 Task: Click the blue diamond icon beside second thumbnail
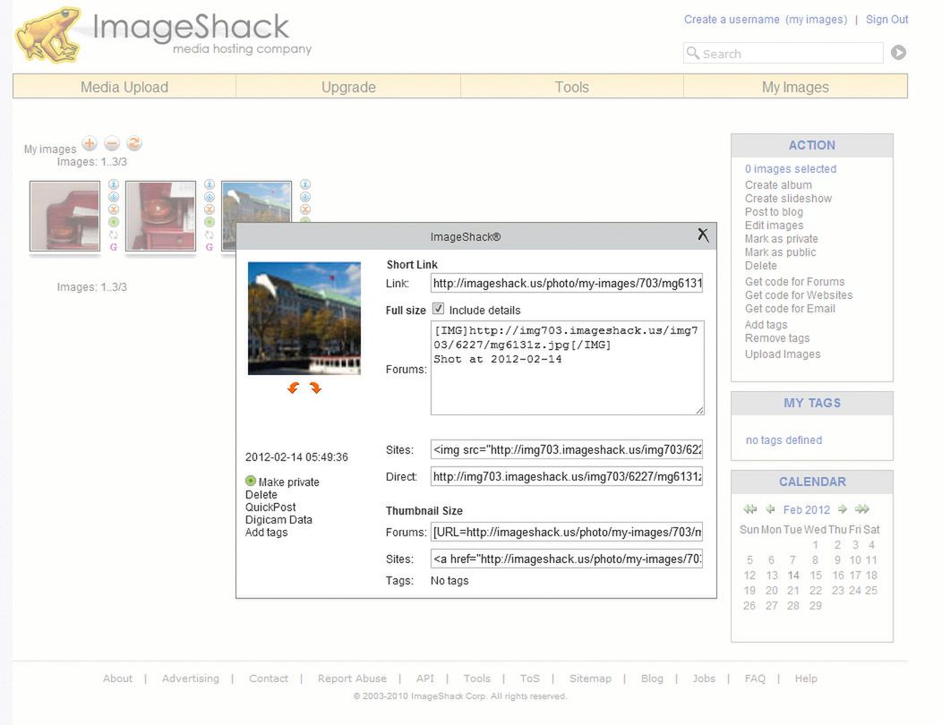tap(209, 197)
